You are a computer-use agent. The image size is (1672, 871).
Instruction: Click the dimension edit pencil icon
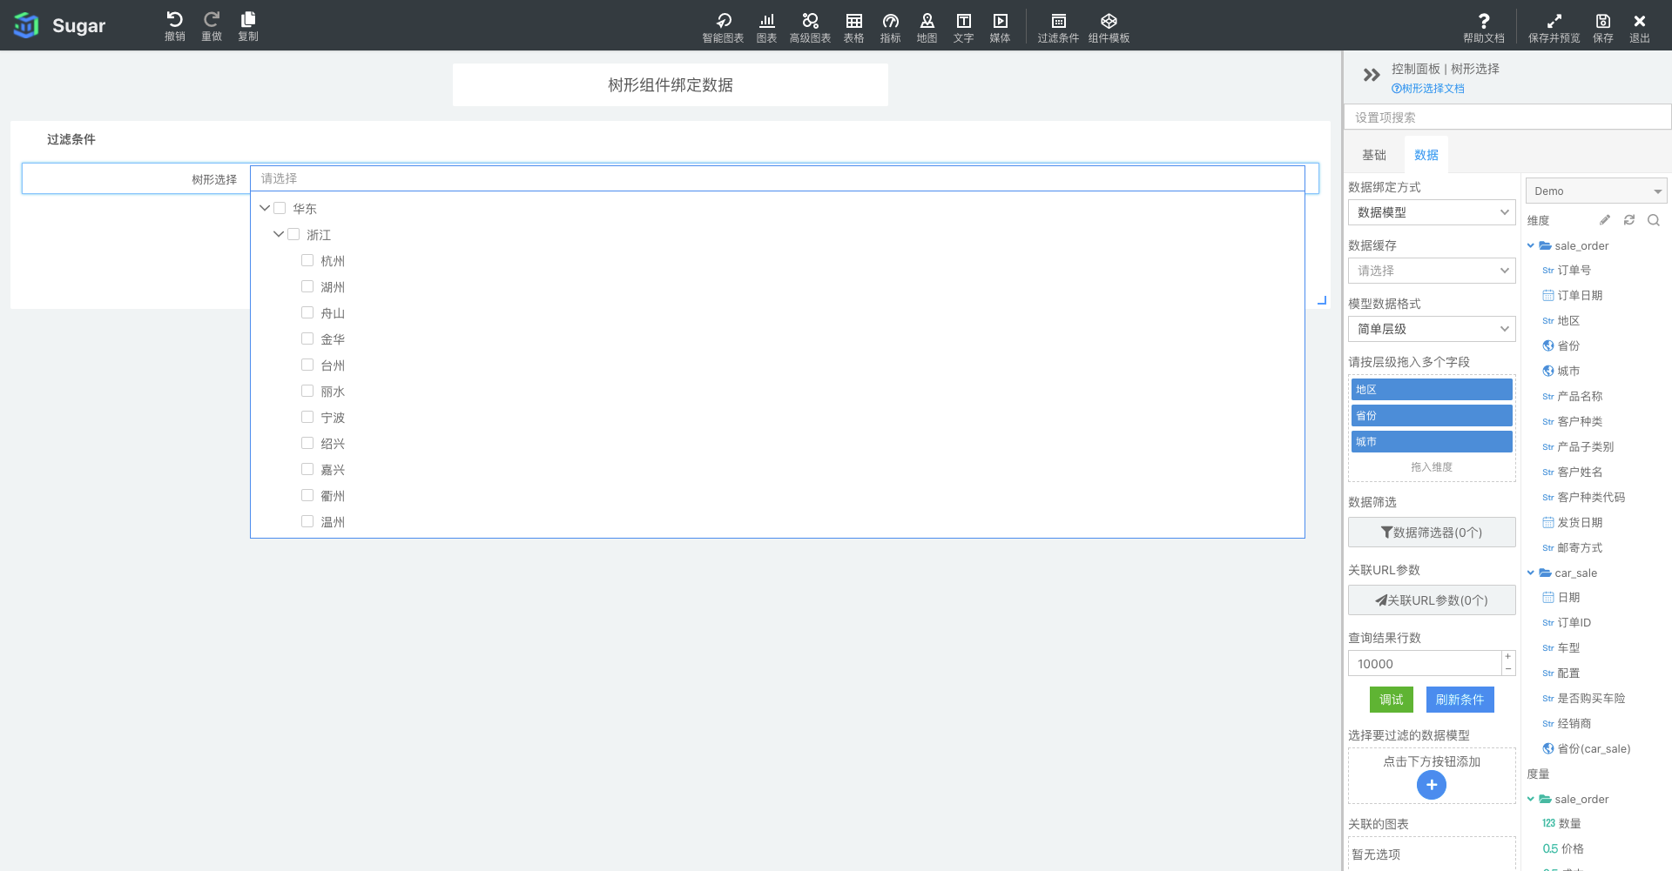(x=1605, y=220)
